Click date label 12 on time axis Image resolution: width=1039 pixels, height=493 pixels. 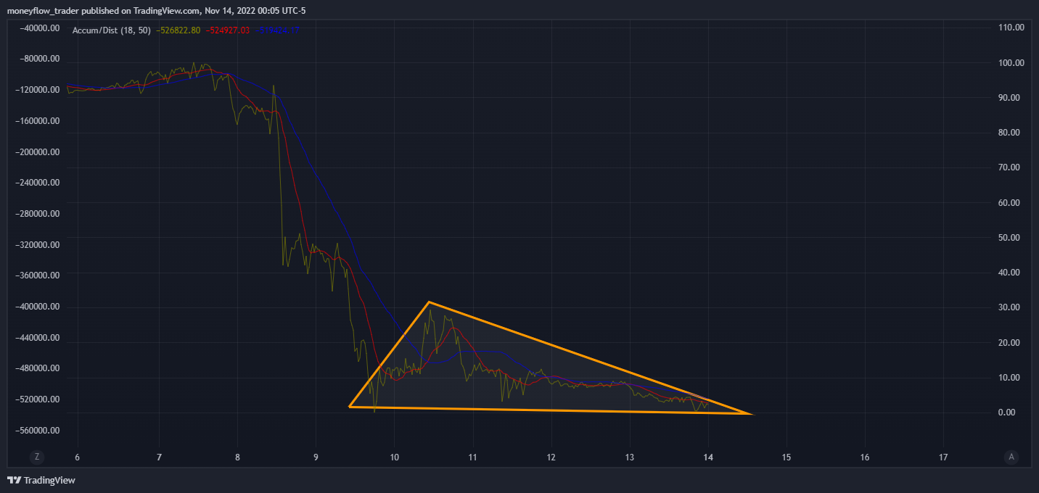click(551, 457)
